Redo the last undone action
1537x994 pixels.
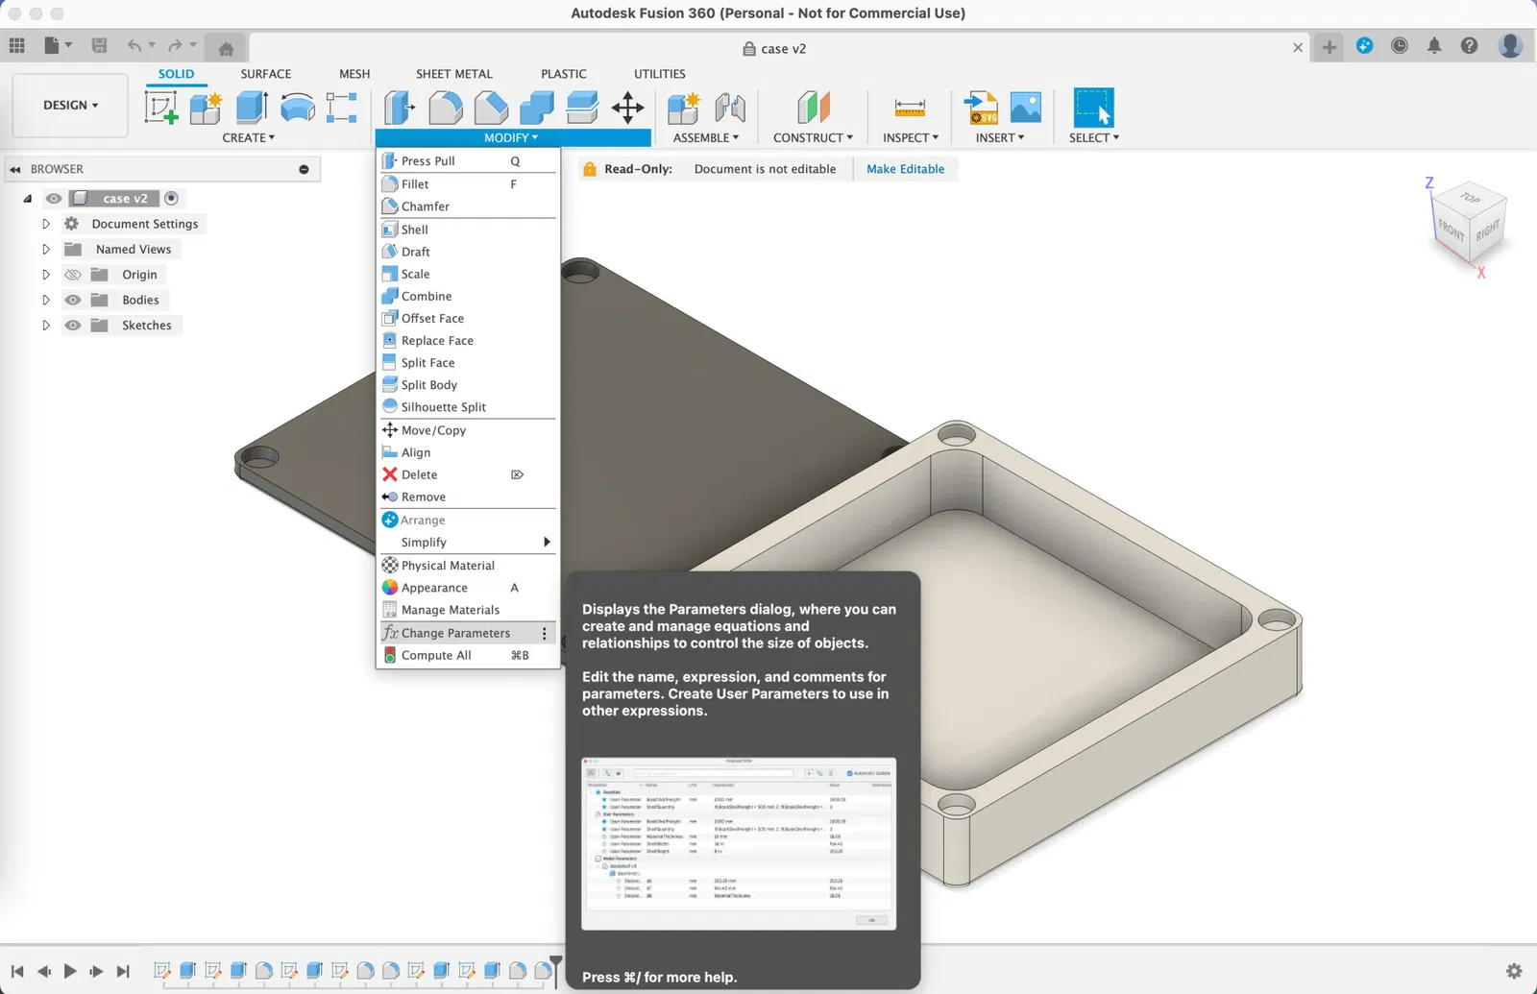pyautogui.click(x=175, y=45)
